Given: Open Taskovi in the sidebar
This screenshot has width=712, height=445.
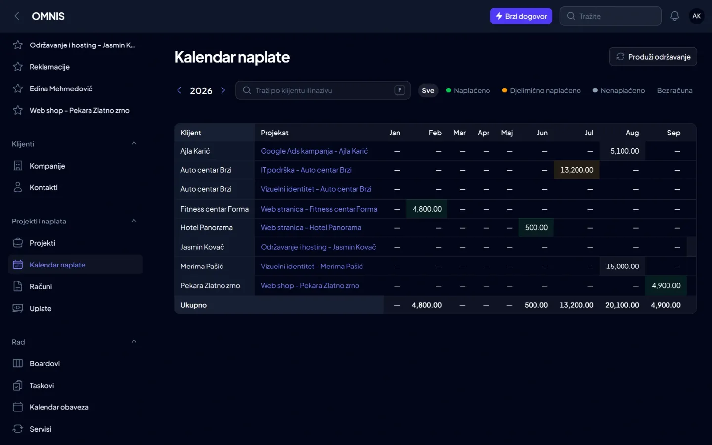Looking at the screenshot, I should pos(75,385).
